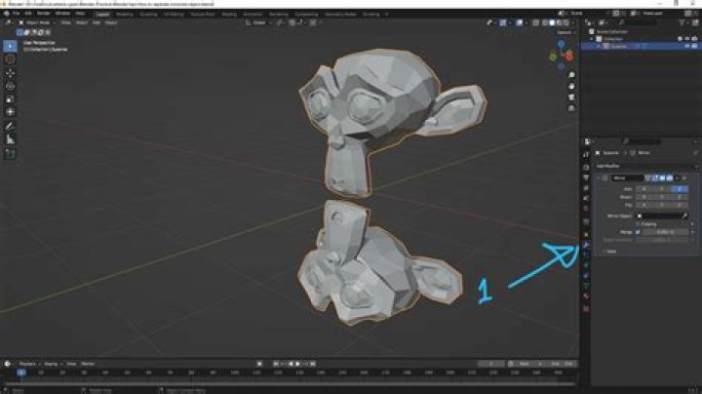Select the Rotate tool

click(x=11, y=86)
